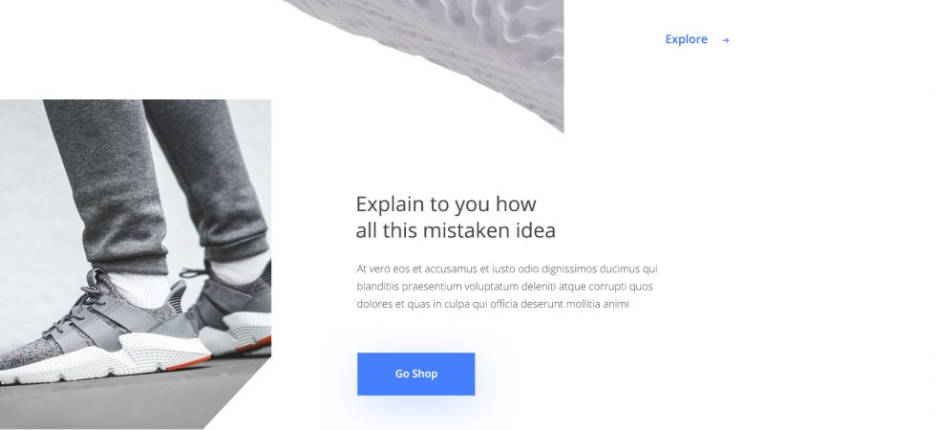Select the heading line 'all this mistaken idea'

[x=456, y=230]
